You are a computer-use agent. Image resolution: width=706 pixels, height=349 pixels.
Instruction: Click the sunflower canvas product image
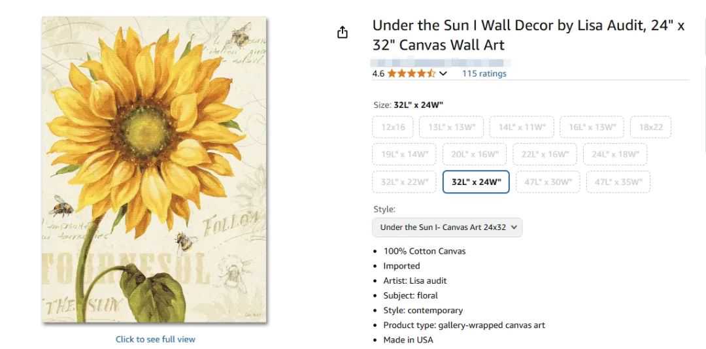point(155,170)
